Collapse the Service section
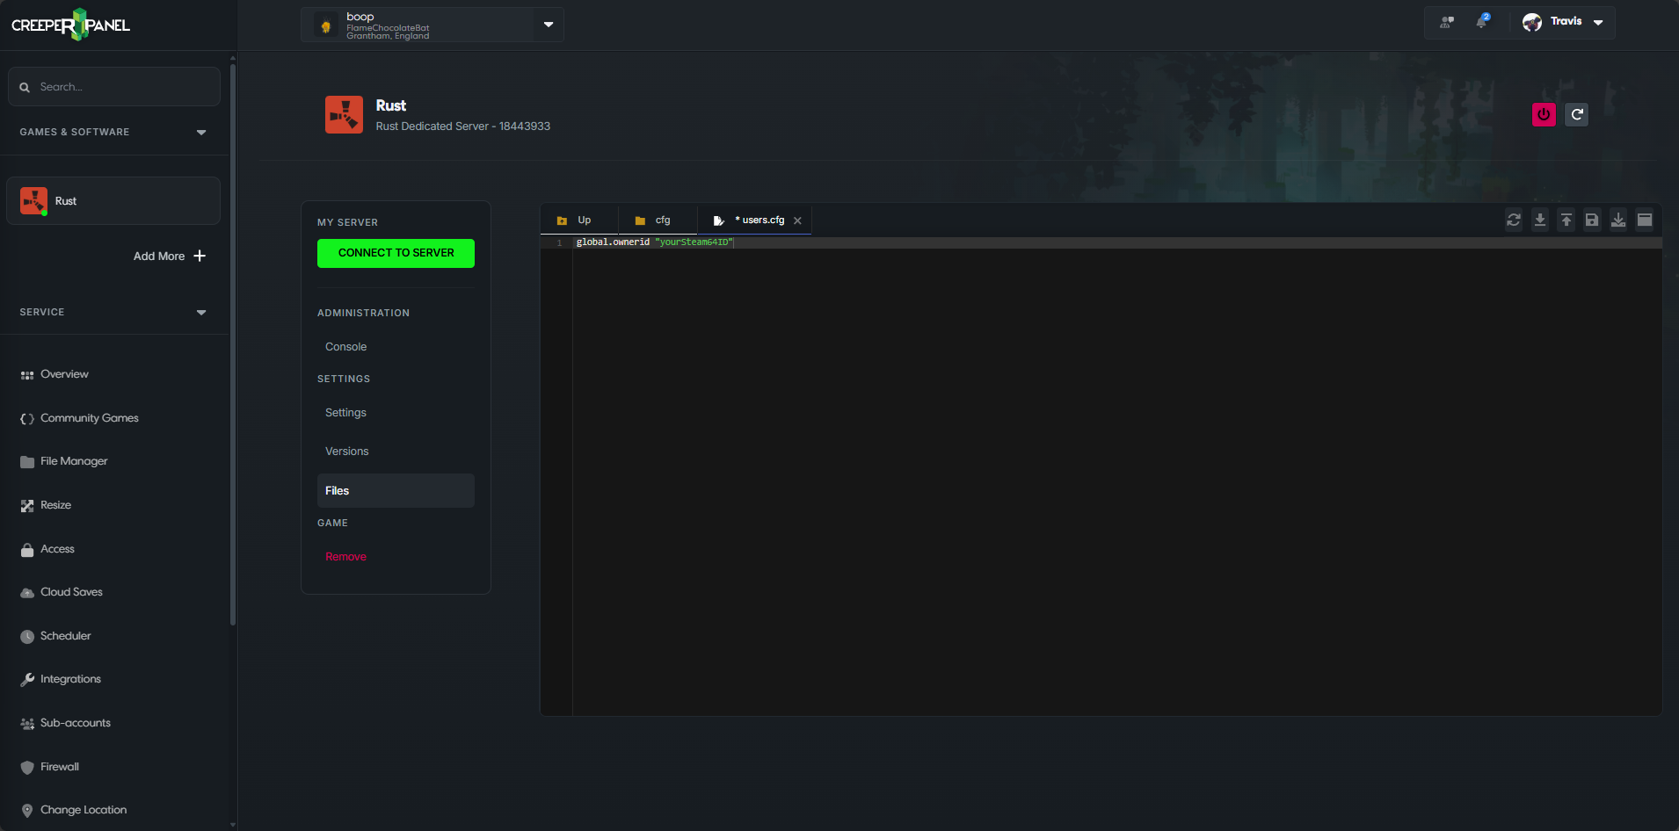 tap(201, 313)
